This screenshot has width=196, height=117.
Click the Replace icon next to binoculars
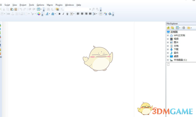[x=52, y=9]
